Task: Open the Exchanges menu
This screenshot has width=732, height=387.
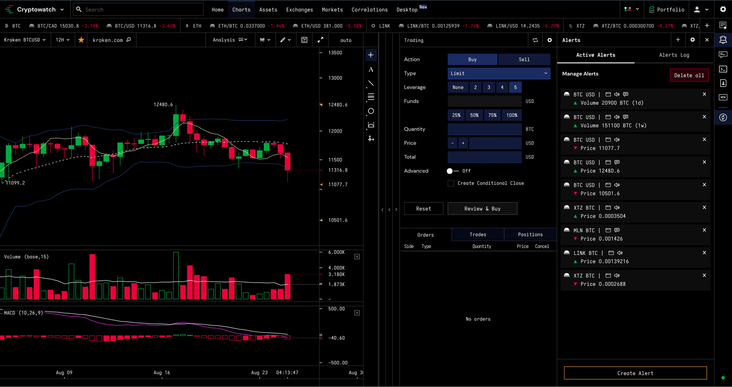Action: coord(300,10)
